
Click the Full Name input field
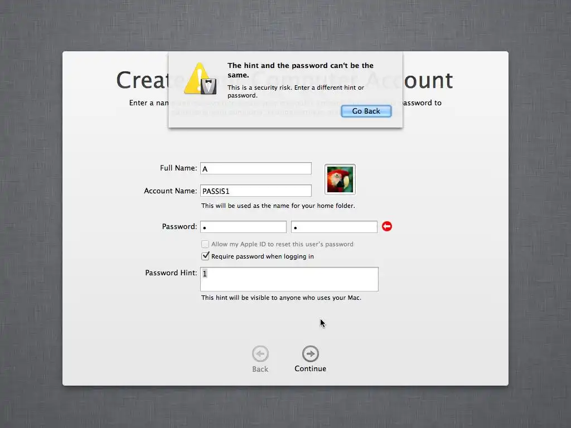point(255,168)
